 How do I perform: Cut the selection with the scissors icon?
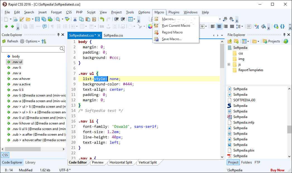75,19
